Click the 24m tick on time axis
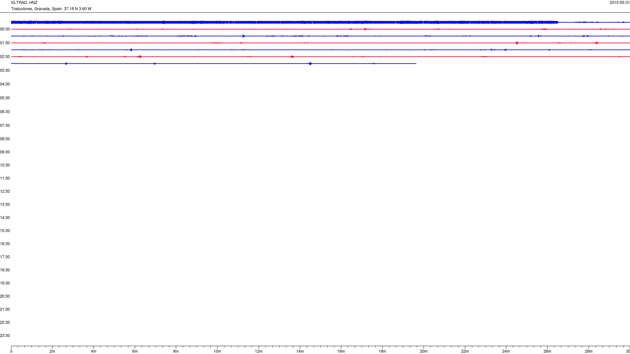Viewport: 630px width, 354px height. click(506, 351)
